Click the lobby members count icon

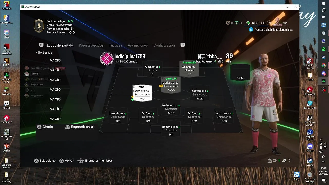pyautogui.click(x=284, y=161)
